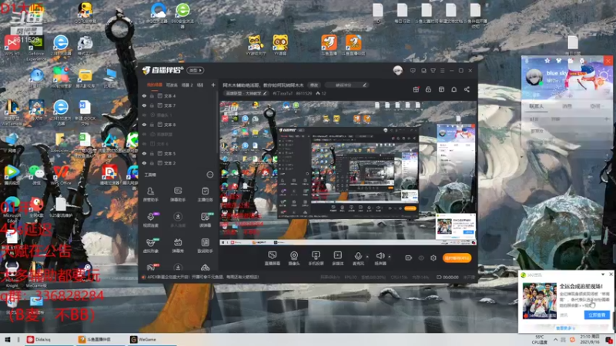This screenshot has height=346, width=616.
Task: Select the 文本 2 source row
Action: tap(179, 163)
